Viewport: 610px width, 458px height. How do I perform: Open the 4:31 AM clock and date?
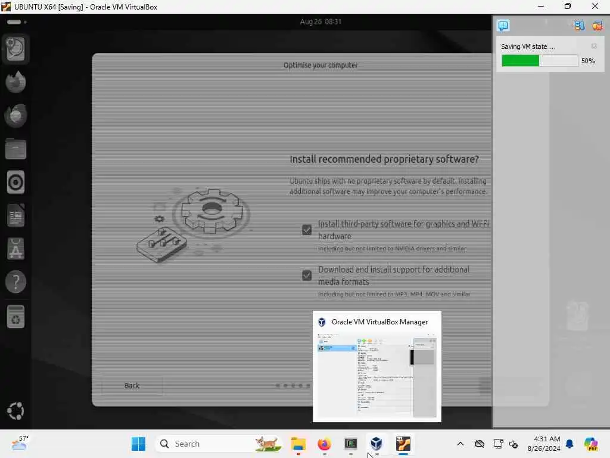[x=544, y=444]
